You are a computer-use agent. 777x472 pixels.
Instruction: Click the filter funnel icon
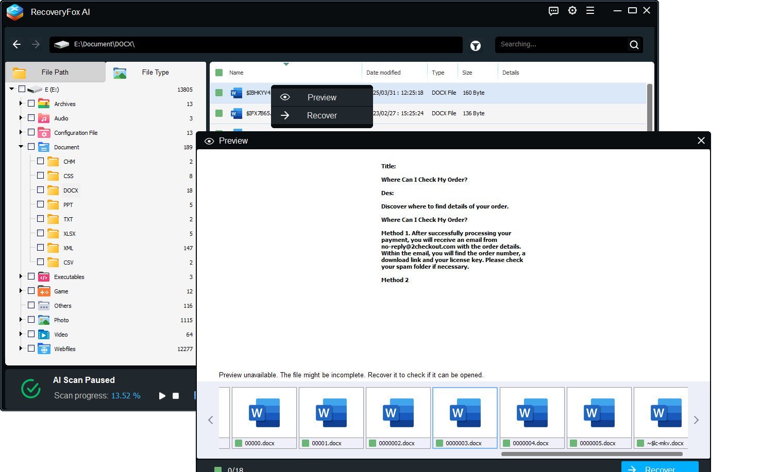coord(475,46)
